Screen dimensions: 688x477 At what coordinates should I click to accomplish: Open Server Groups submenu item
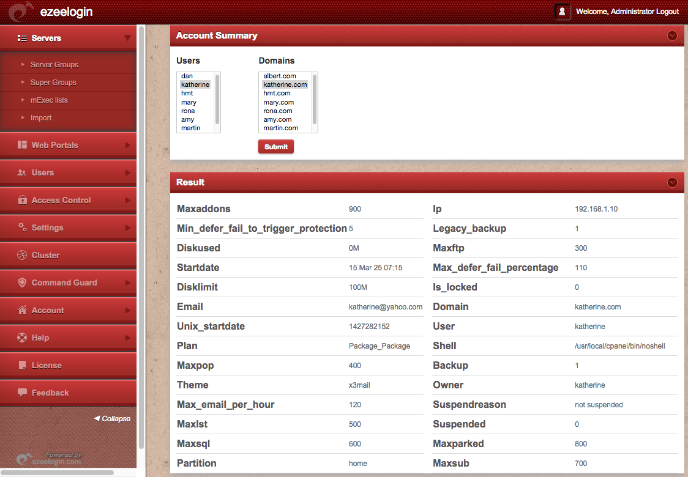(x=69, y=64)
